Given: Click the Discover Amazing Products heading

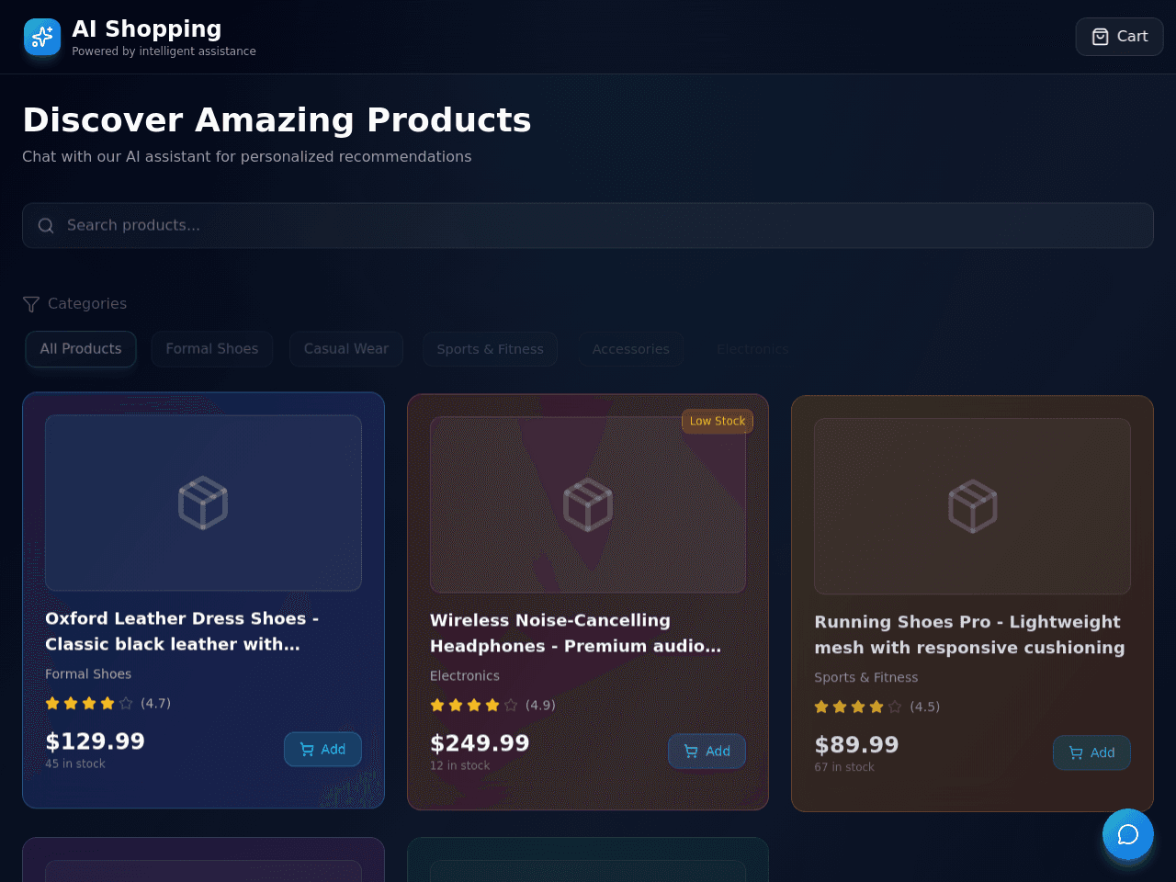Looking at the screenshot, I should coord(277,120).
